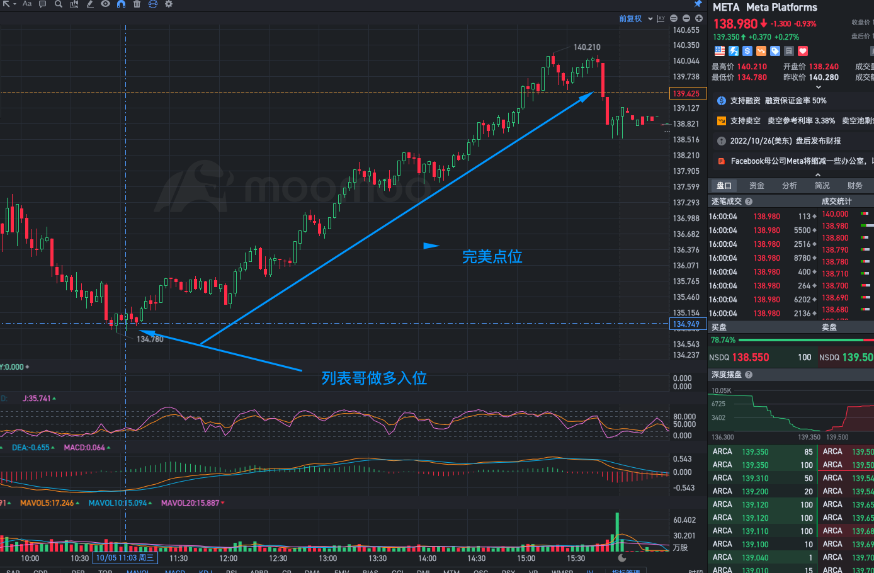Click the XY axis coordinate icon
This screenshot has width=874, height=573.
pyautogui.click(x=661, y=19)
